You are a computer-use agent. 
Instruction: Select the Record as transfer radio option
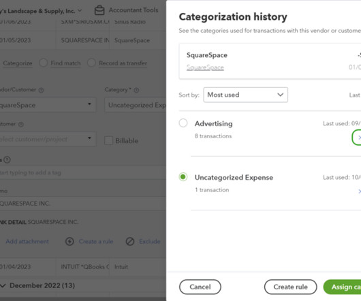point(91,63)
